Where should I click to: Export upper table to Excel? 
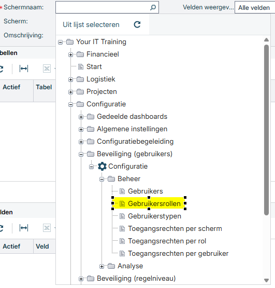click(47, 68)
